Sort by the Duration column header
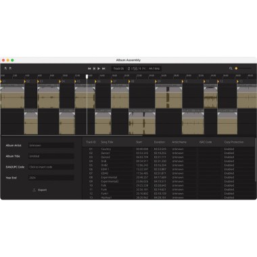This screenshot has height=257, width=257. click(160, 142)
